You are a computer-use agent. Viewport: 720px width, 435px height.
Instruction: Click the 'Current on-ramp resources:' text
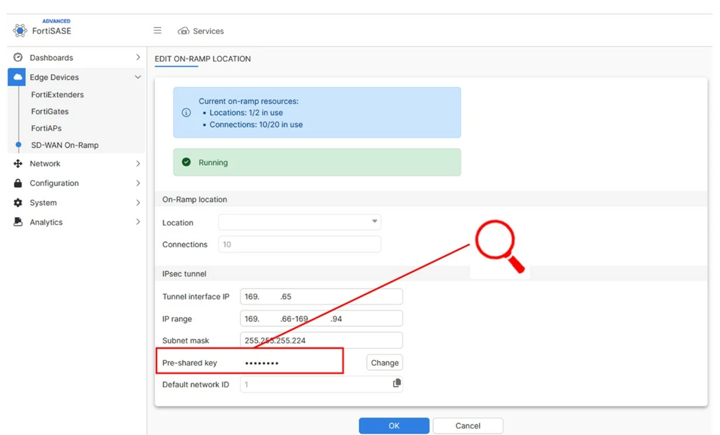[x=248, y=101]
